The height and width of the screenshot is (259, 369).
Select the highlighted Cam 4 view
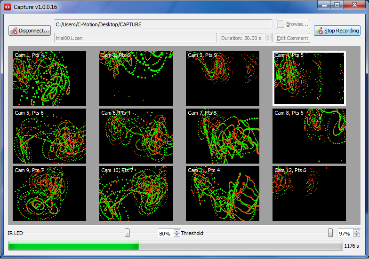coord(309,78)
